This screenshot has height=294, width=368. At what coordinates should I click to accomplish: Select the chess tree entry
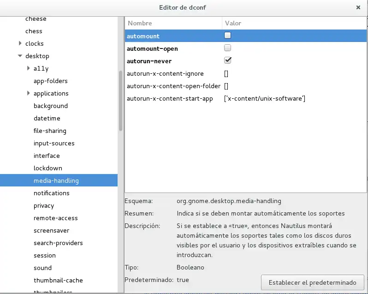tap(34, 31)
